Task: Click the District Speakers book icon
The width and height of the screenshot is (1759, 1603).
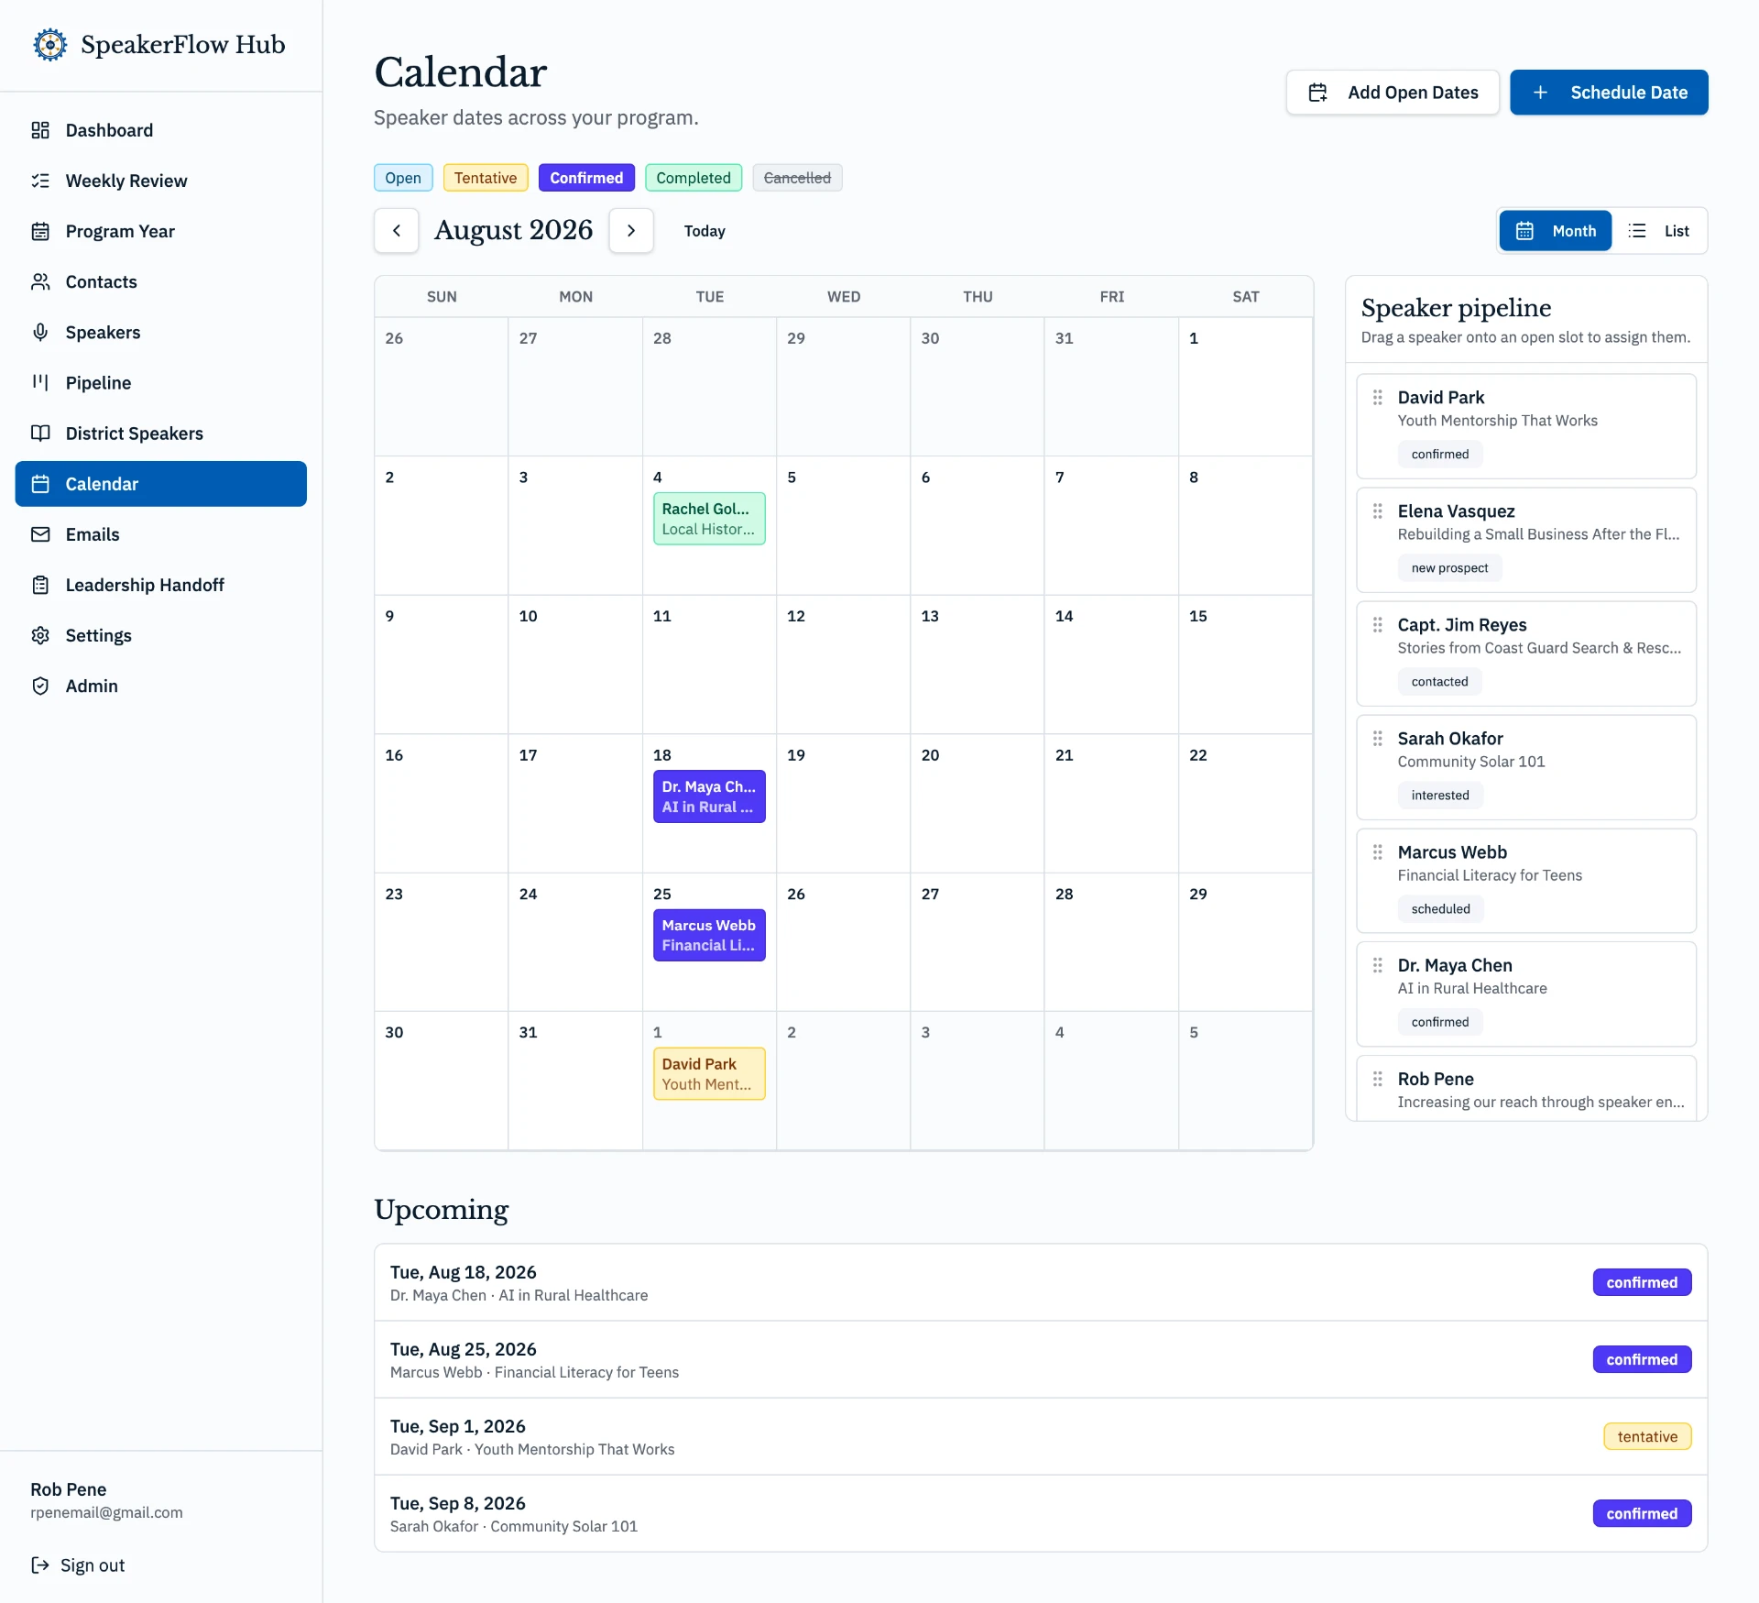Action: click(40, 433)
